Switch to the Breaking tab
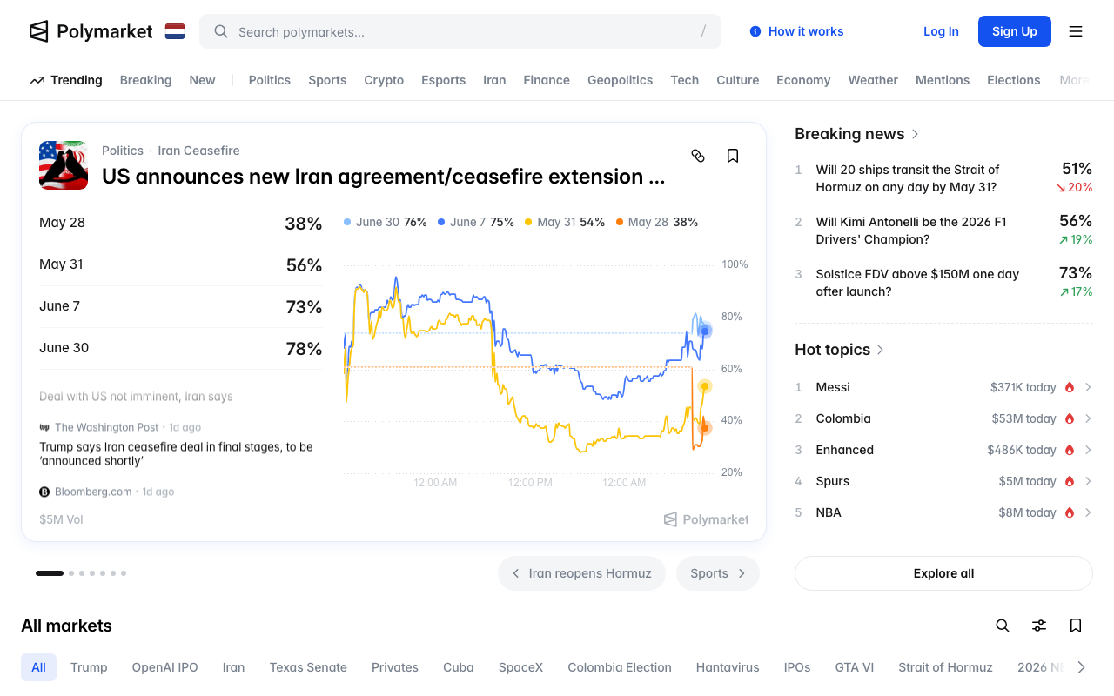 pyautogui.click(x=145, y=80)
